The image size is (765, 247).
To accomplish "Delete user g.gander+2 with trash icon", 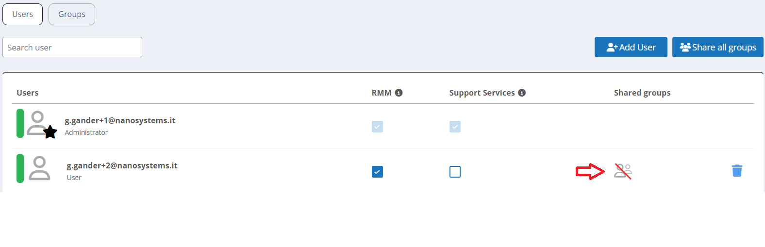I will tap(736, 171).
